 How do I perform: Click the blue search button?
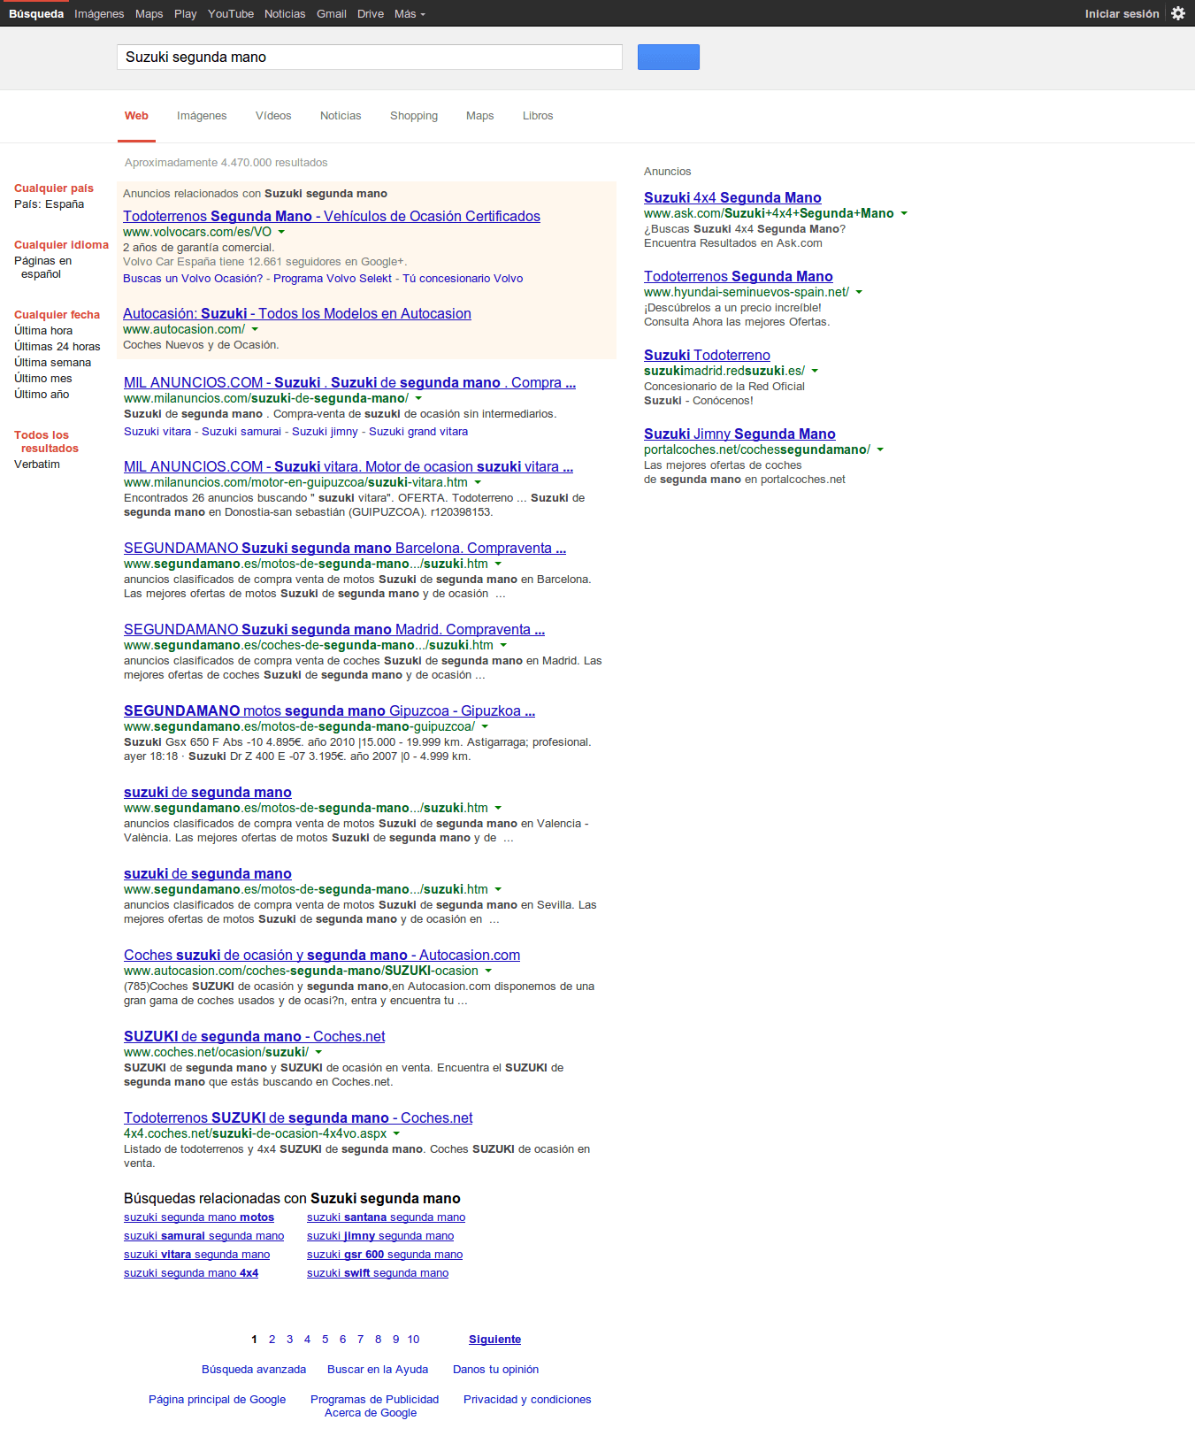coord(669,57)
